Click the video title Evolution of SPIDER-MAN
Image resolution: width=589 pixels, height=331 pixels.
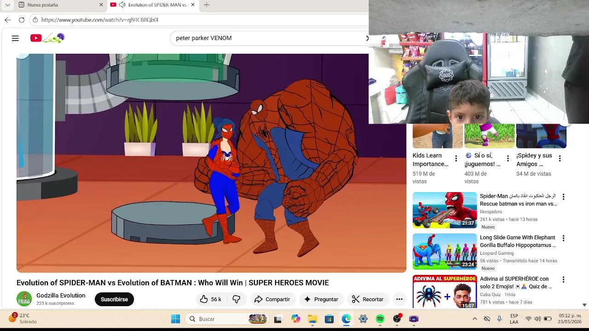(x=173, y=283)
